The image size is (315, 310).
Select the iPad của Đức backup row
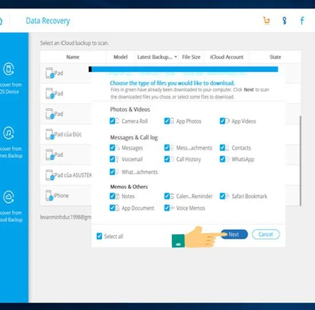point(66,134)
